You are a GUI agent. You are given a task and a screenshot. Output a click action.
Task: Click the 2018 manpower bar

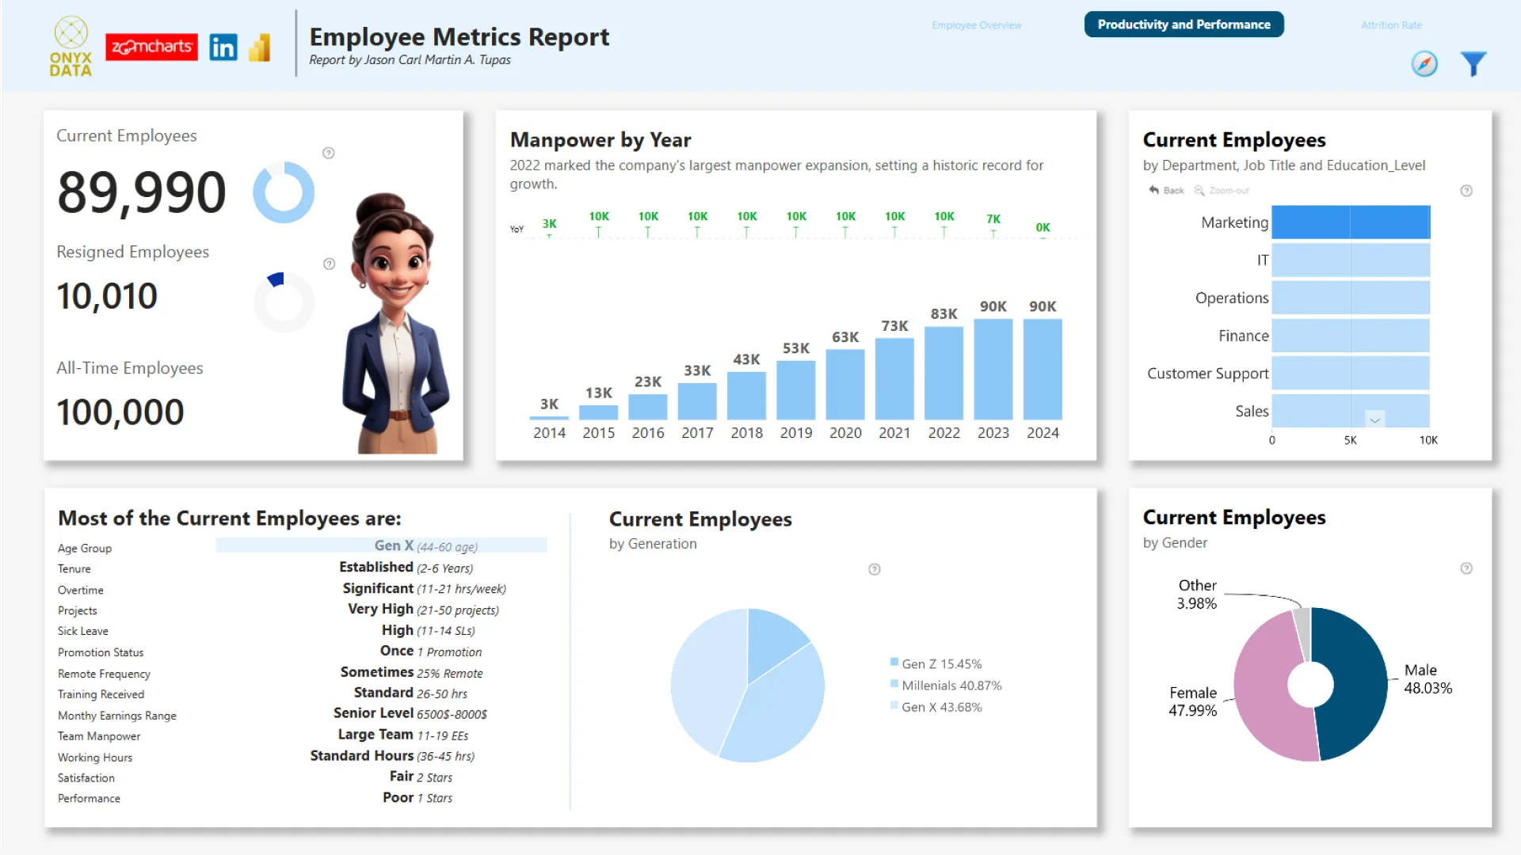[746, 395]
